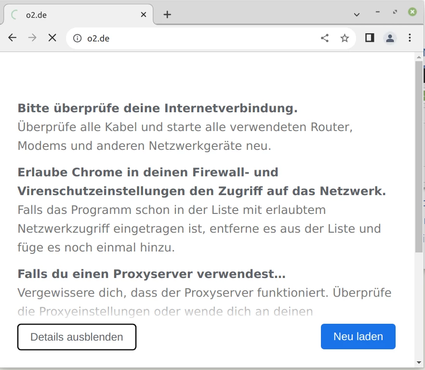Open Chrome's three-dot menu

(x=410, y=38)
